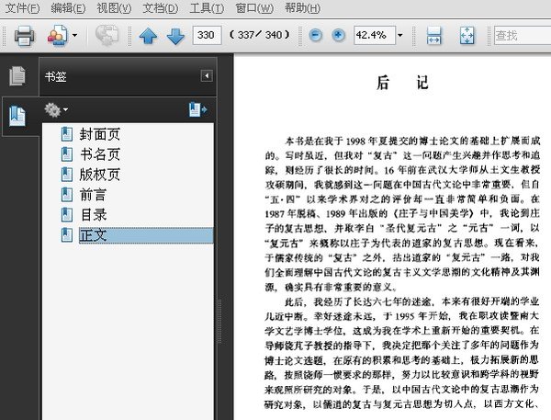This screenshot has width=551, height=420.
Task: Select the 封面页 bookmark
Action: click(100, 134)
